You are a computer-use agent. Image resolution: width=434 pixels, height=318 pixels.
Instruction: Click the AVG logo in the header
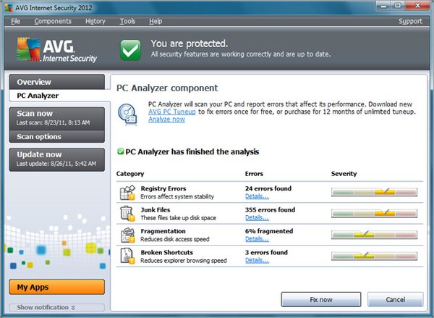pyautogui.click(x=56, y=50)
